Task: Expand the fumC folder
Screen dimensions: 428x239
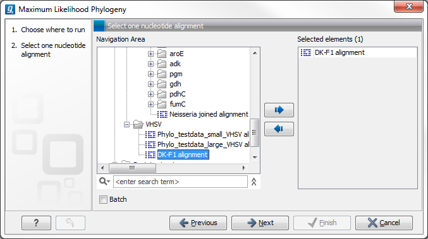Action: click(150, 104)
